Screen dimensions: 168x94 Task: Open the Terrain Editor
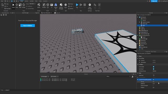[x=39, y=6]
